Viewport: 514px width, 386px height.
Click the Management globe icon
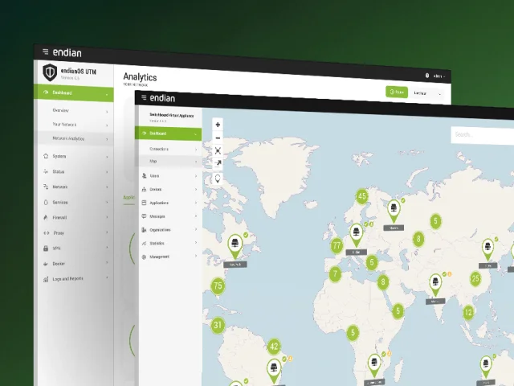coord(144,257)
